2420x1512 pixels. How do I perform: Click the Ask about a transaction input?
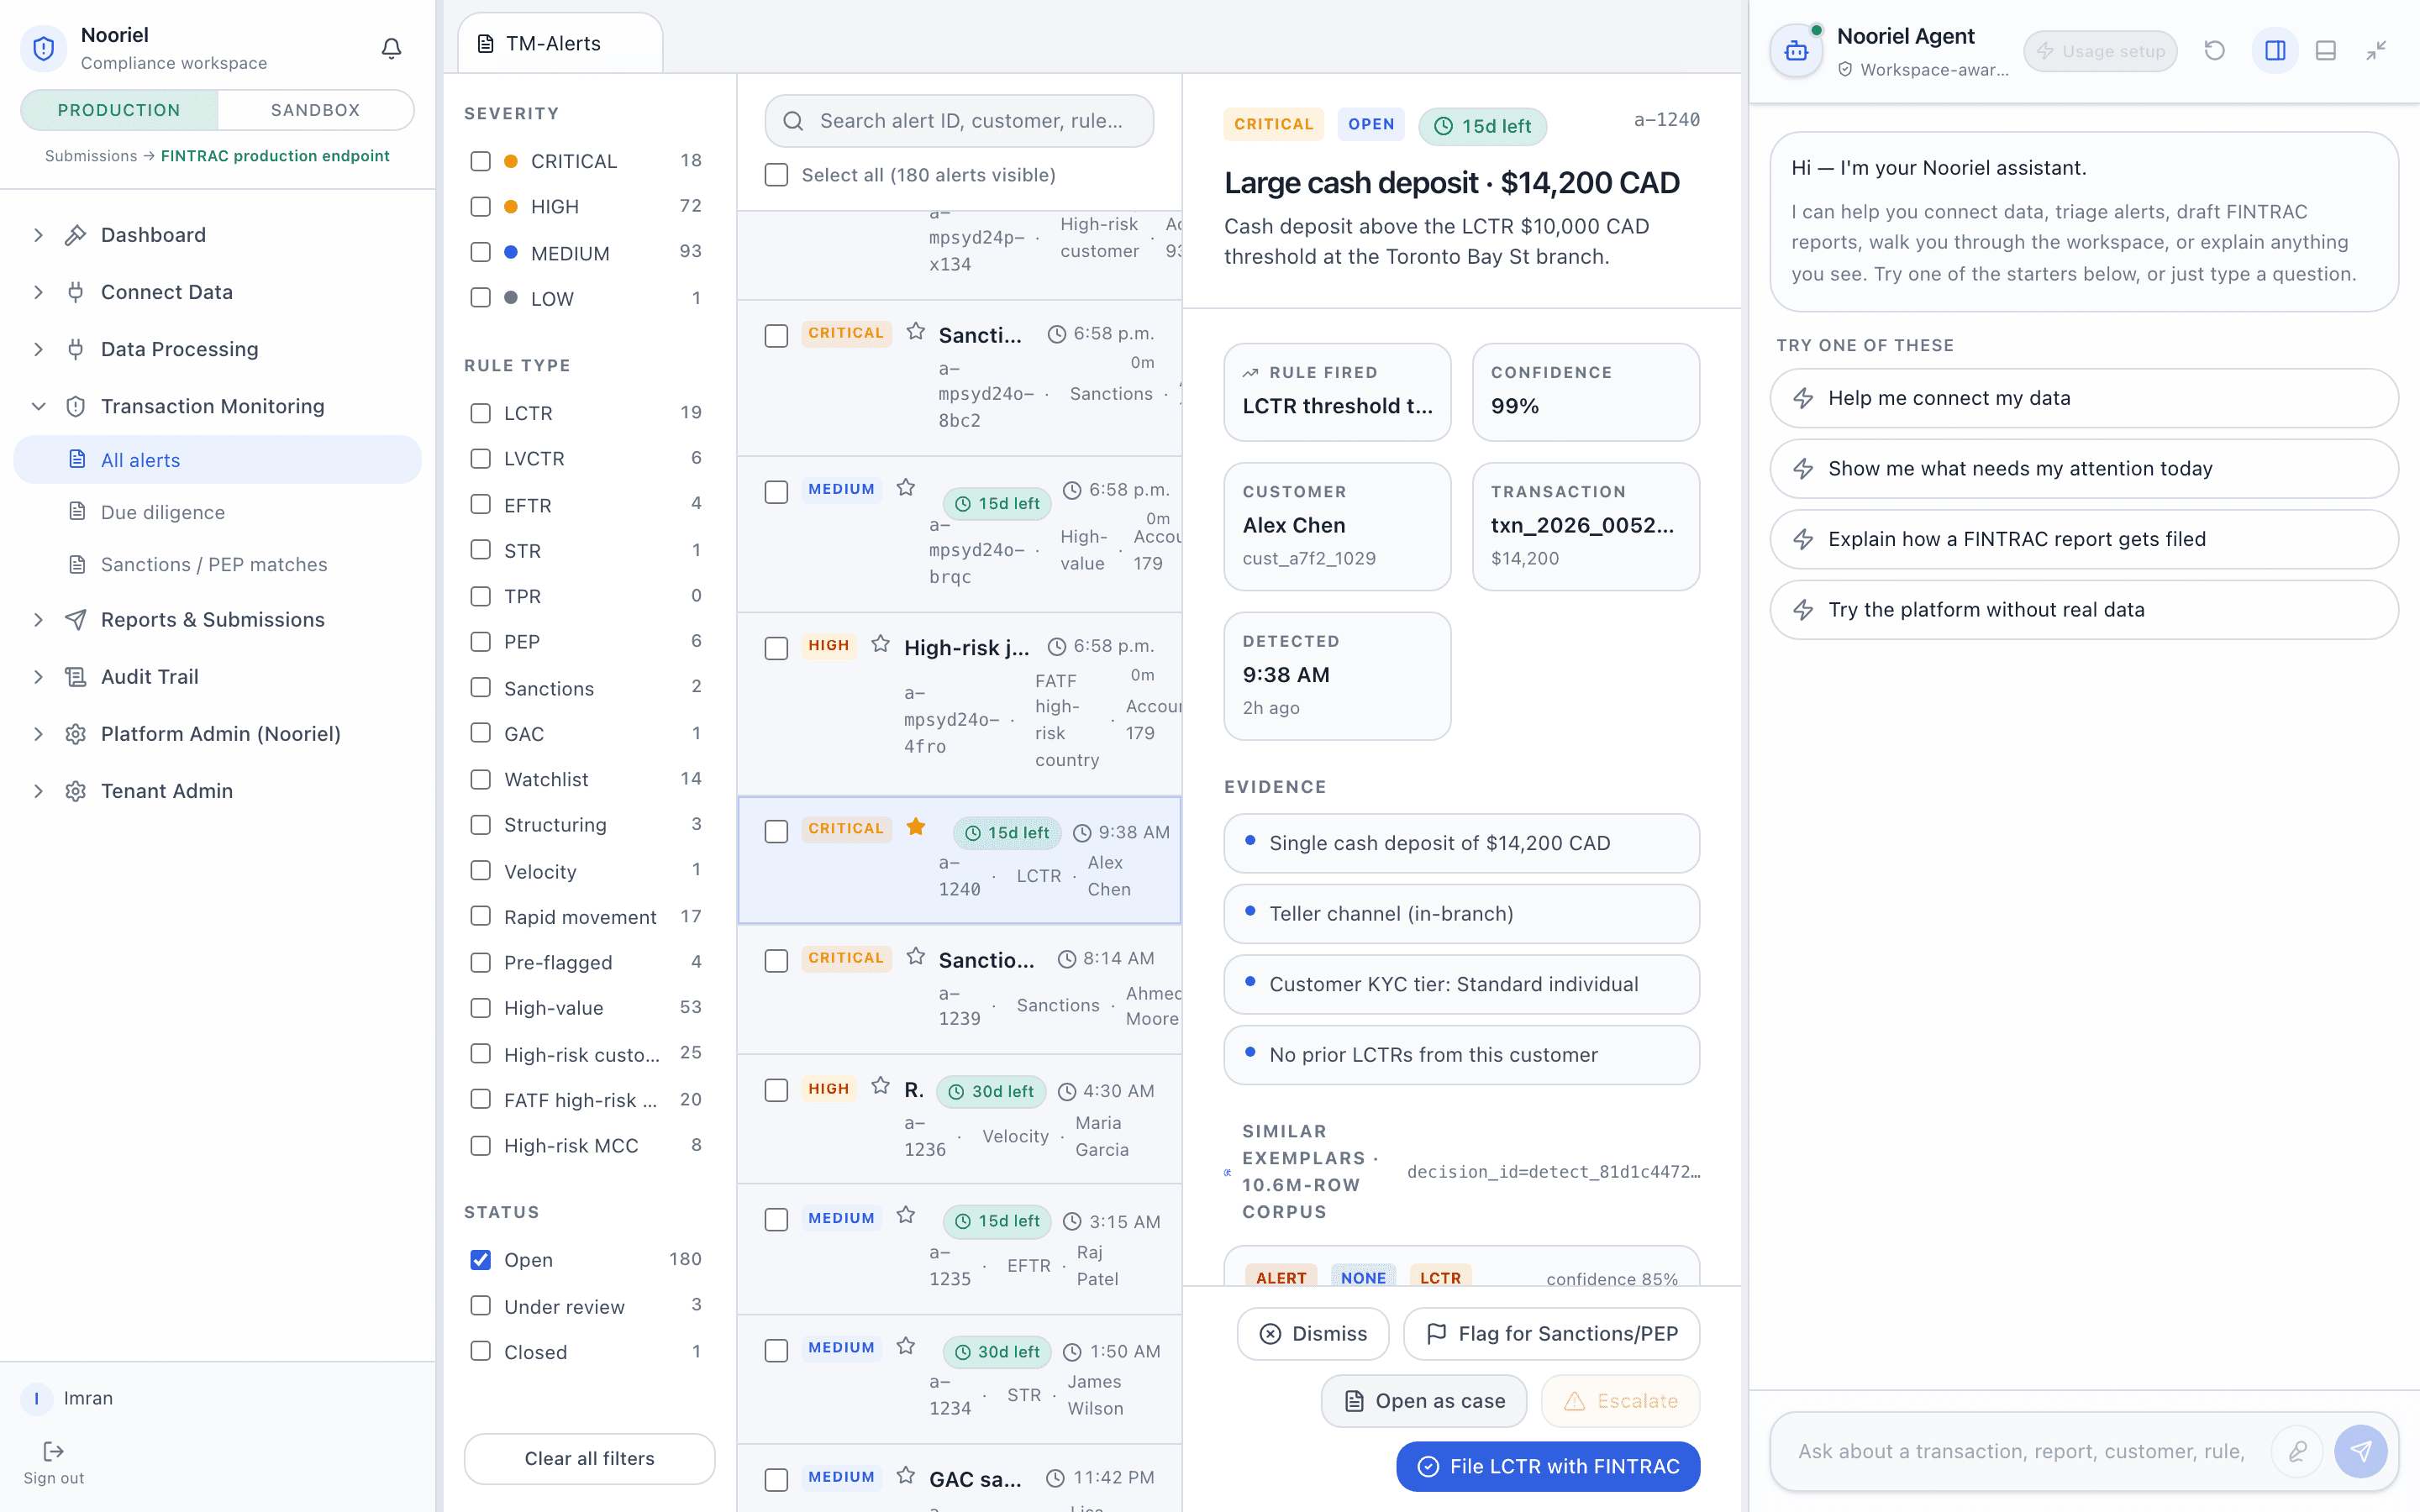tap(2020, 1451)
